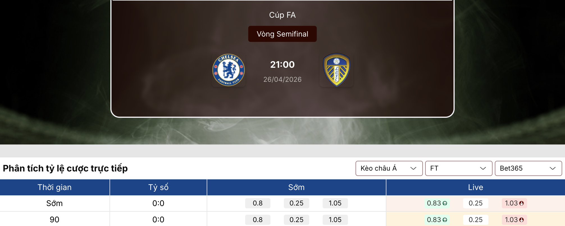Click the 0.25 live handicap in the Sớm row
This screenshot has height=226, width=565.
[x=475, y=203]
